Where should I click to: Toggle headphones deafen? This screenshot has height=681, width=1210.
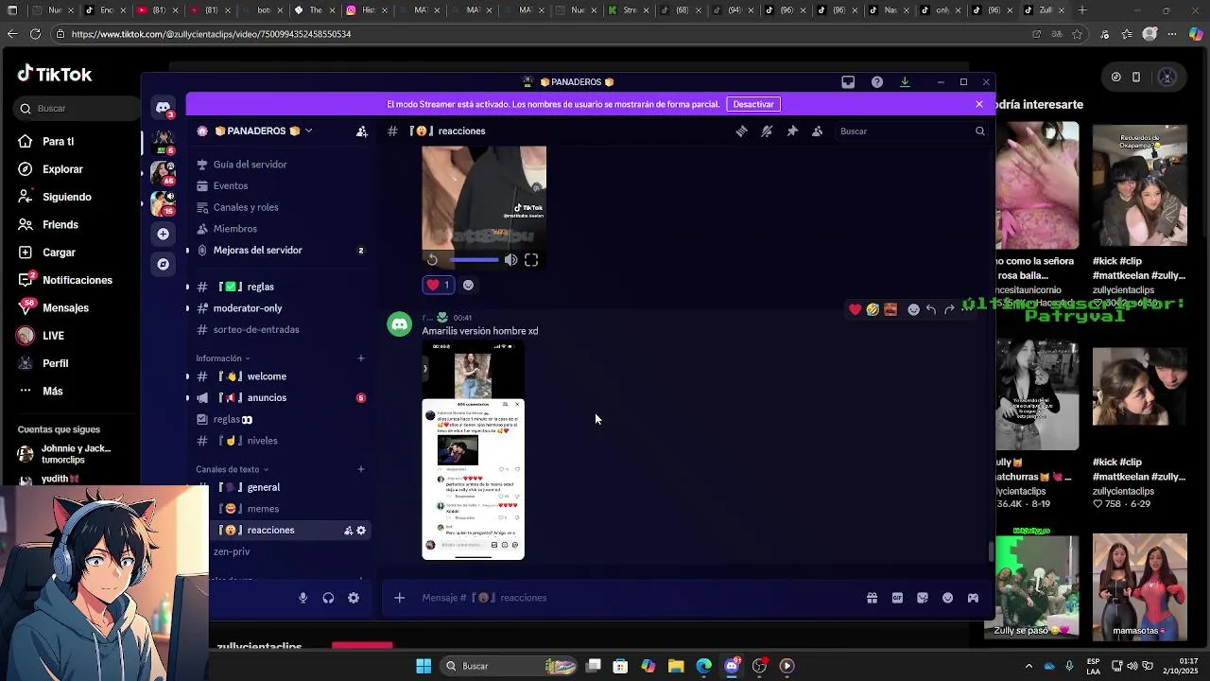tap(328, 598)
